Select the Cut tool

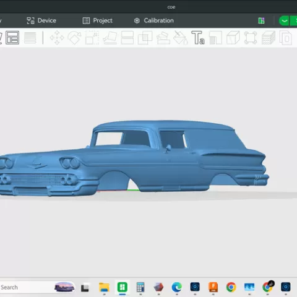(127, 38)
